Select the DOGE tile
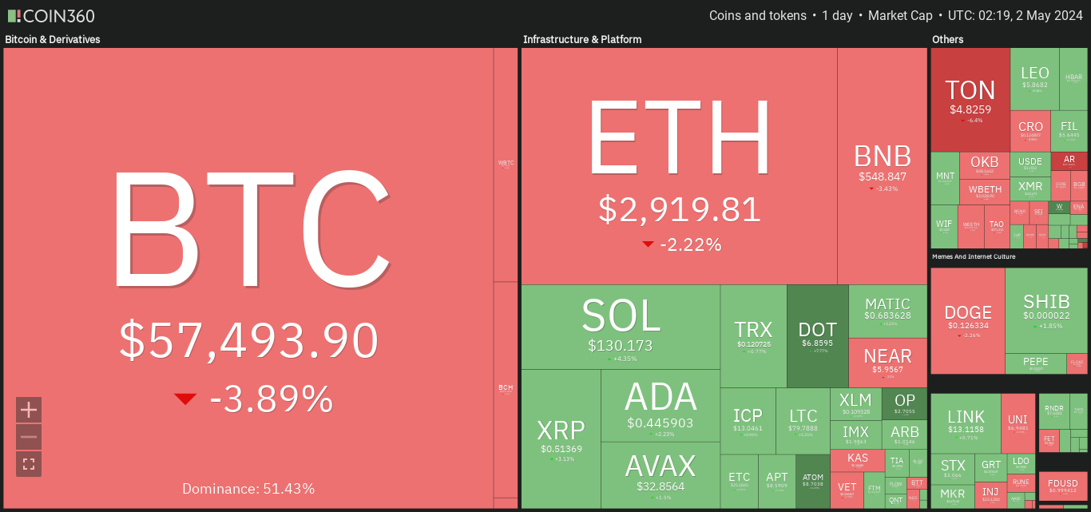1091x512 pixels. (x=968, y=320)
